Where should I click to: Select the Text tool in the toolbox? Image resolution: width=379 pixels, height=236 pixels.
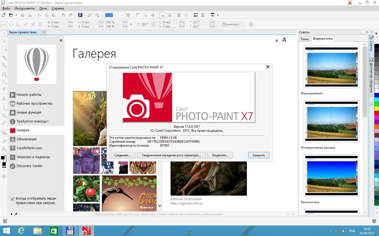(x=4, y=99)
